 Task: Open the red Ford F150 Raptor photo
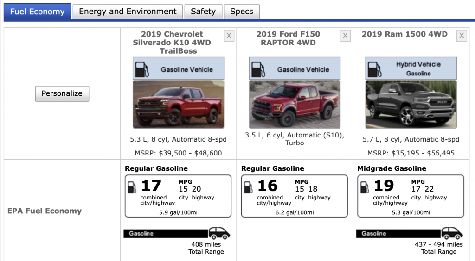pos(295,105)
